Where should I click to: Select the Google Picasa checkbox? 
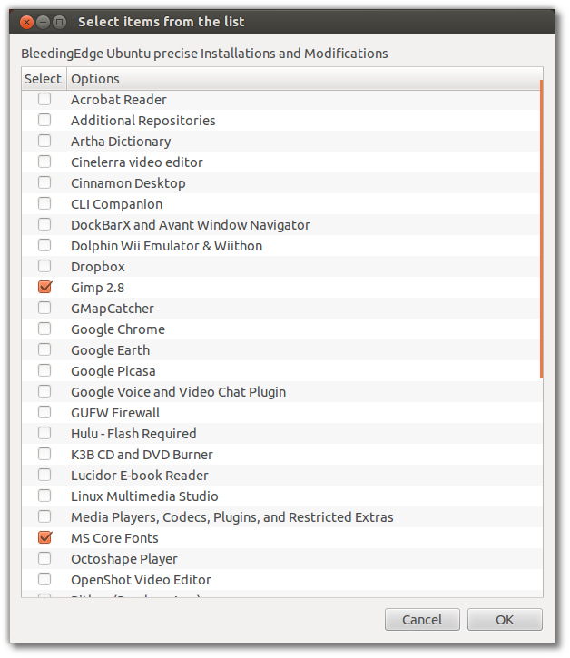(x=44, y=370)
